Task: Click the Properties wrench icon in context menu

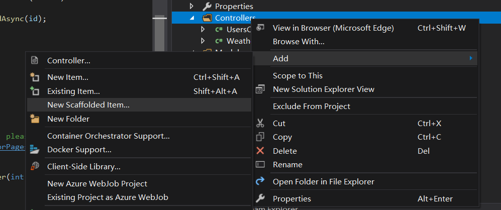Action: (260, 198)
